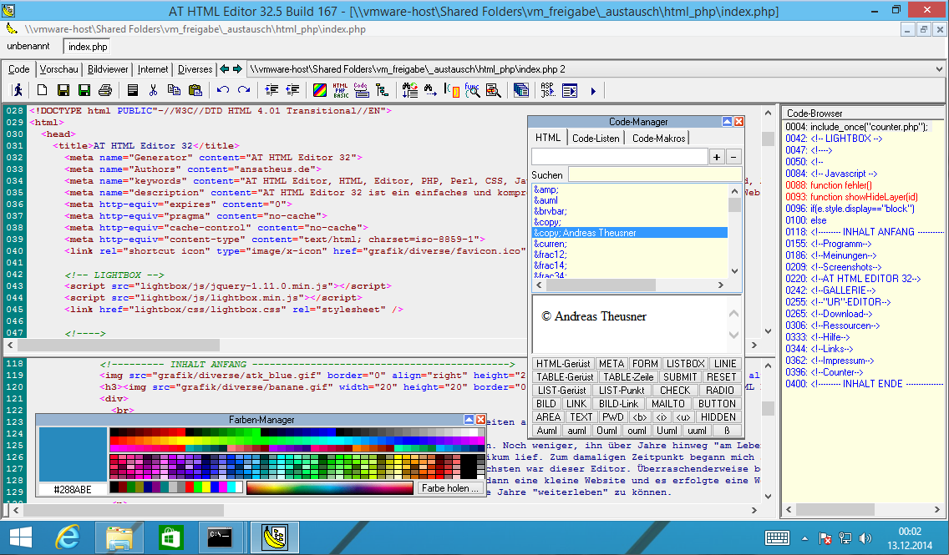Click the binoculars icon with dotted arrow
This screenshot has width=949, height=555.
pos(430,91)
